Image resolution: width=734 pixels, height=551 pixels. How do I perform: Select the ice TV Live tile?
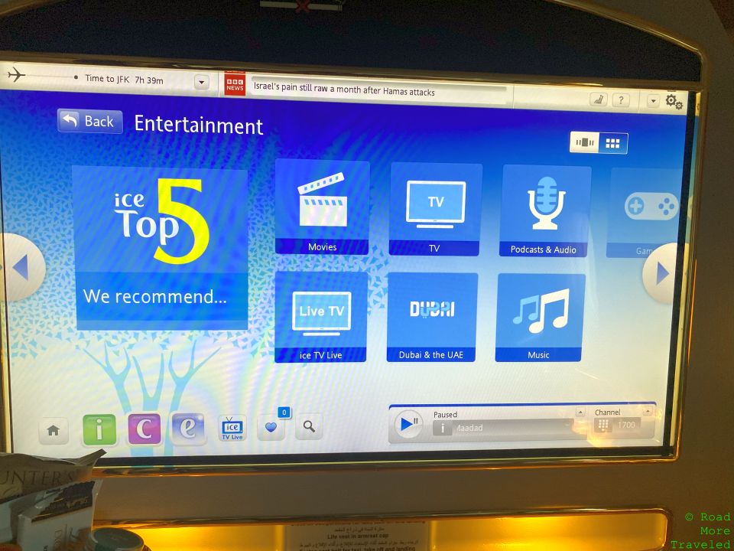point(320,315)
